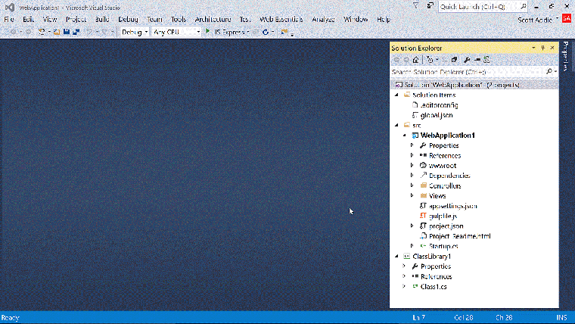Click the Browser Link refresh icon
The width and height of the screenshot is (575, 324).
[266, 33]
